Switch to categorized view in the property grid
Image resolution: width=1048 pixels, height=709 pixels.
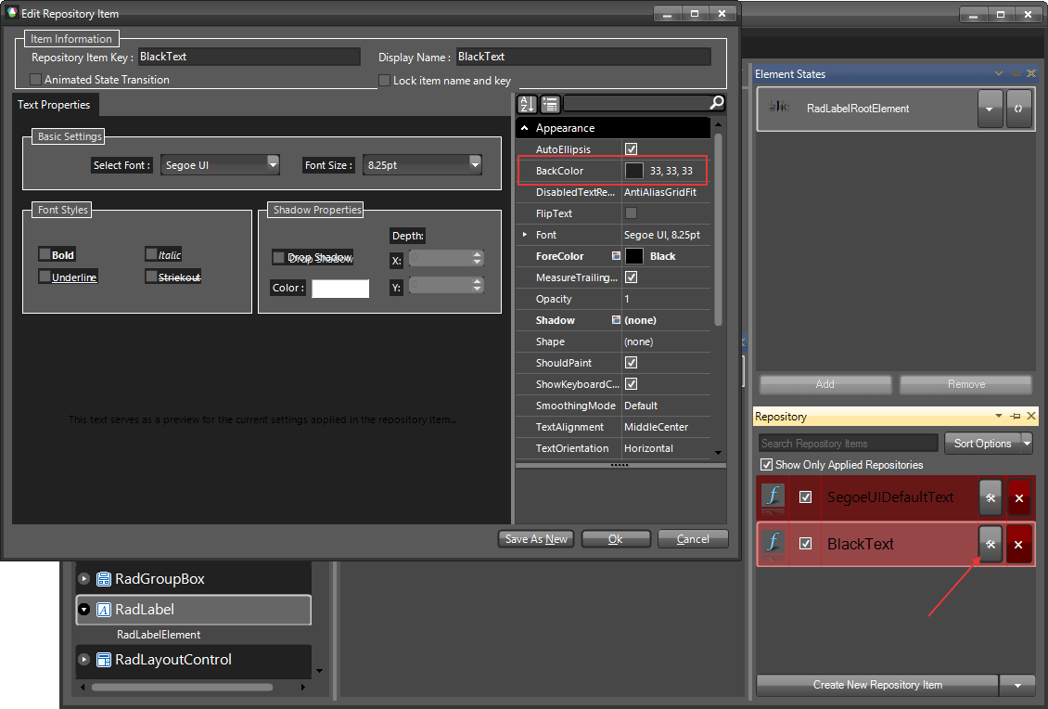click(549, 104)
